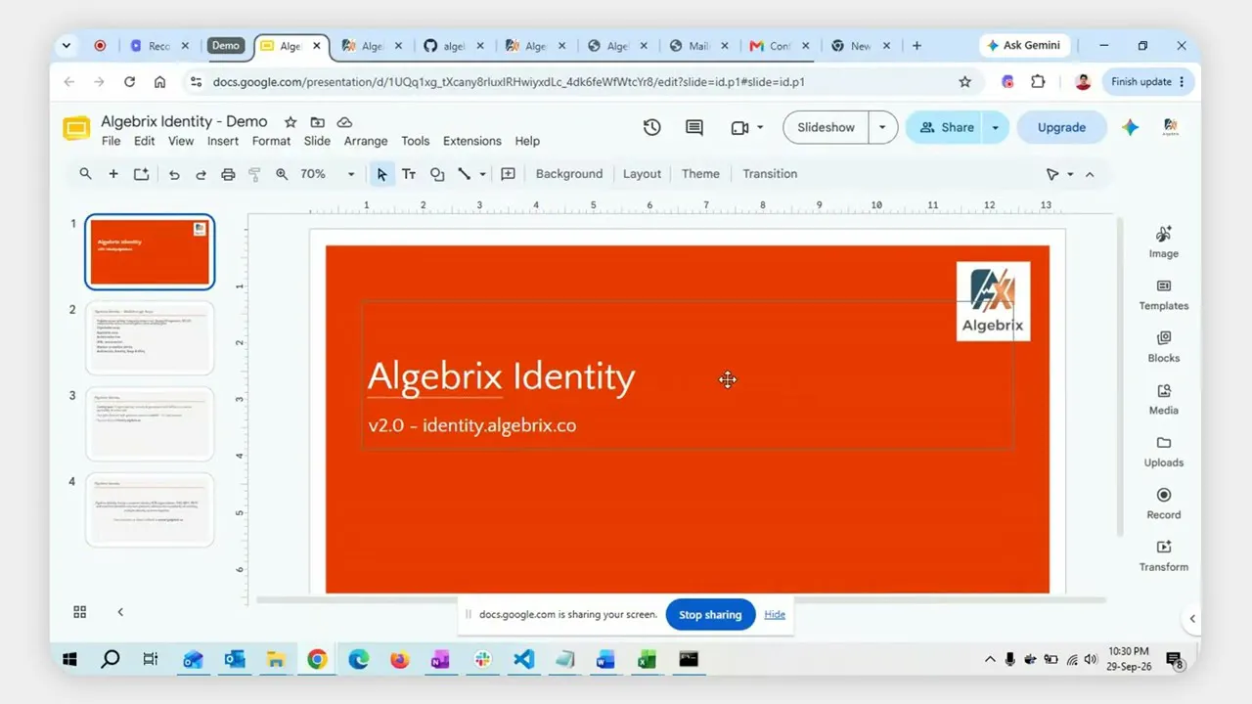The width and height of the screenshot is (1252, 704).
Task: Bookmark this page with the address bar star
Action: [x=964, y=82]
